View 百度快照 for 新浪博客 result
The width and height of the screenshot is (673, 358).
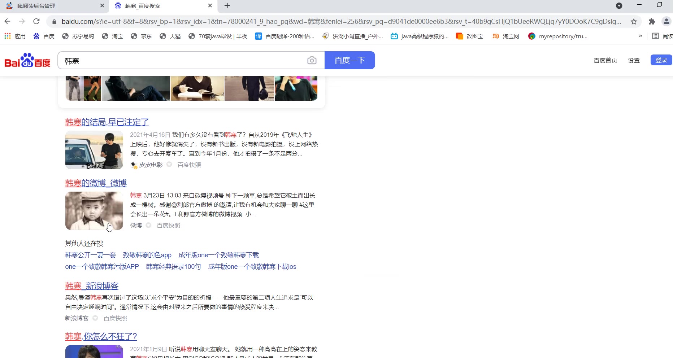coord(116,318)
